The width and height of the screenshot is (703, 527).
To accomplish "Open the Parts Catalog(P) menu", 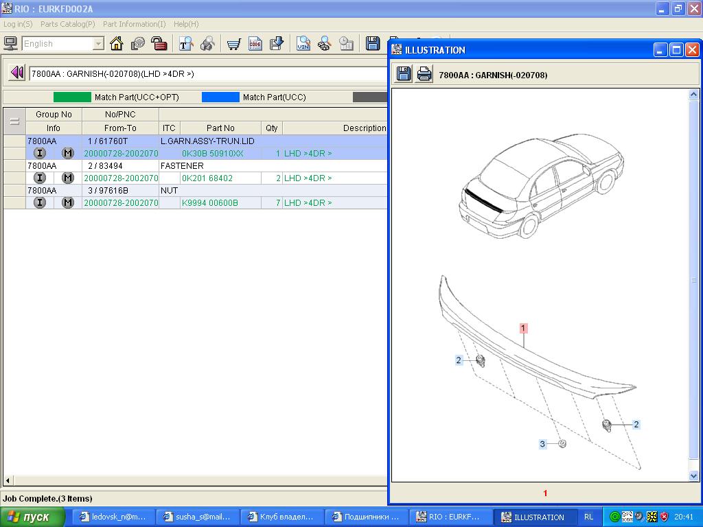I will click(x=67, y=24).
